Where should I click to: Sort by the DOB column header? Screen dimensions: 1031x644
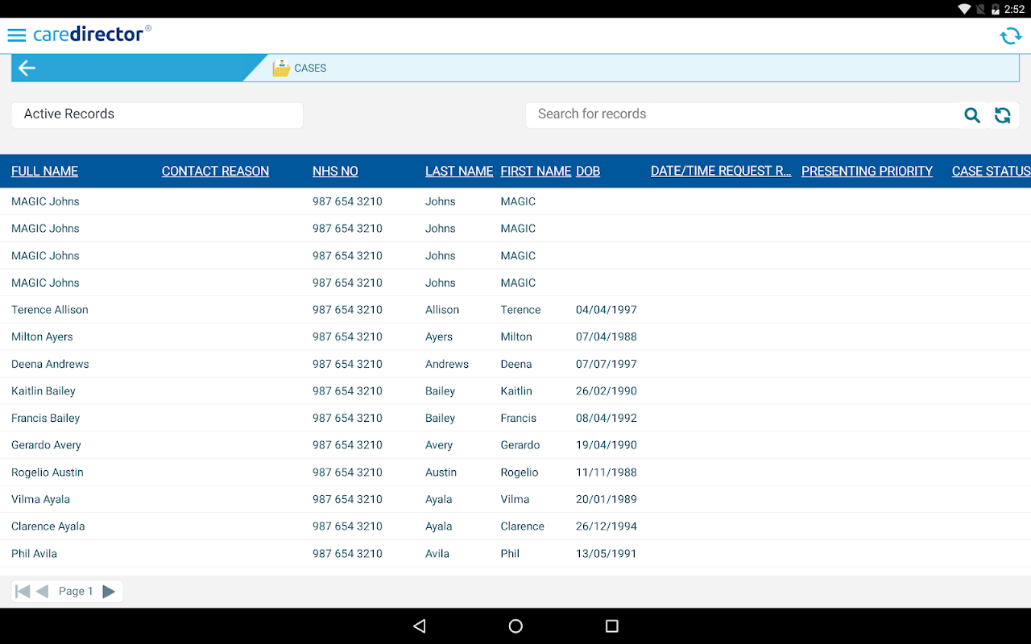coord(588,171)
